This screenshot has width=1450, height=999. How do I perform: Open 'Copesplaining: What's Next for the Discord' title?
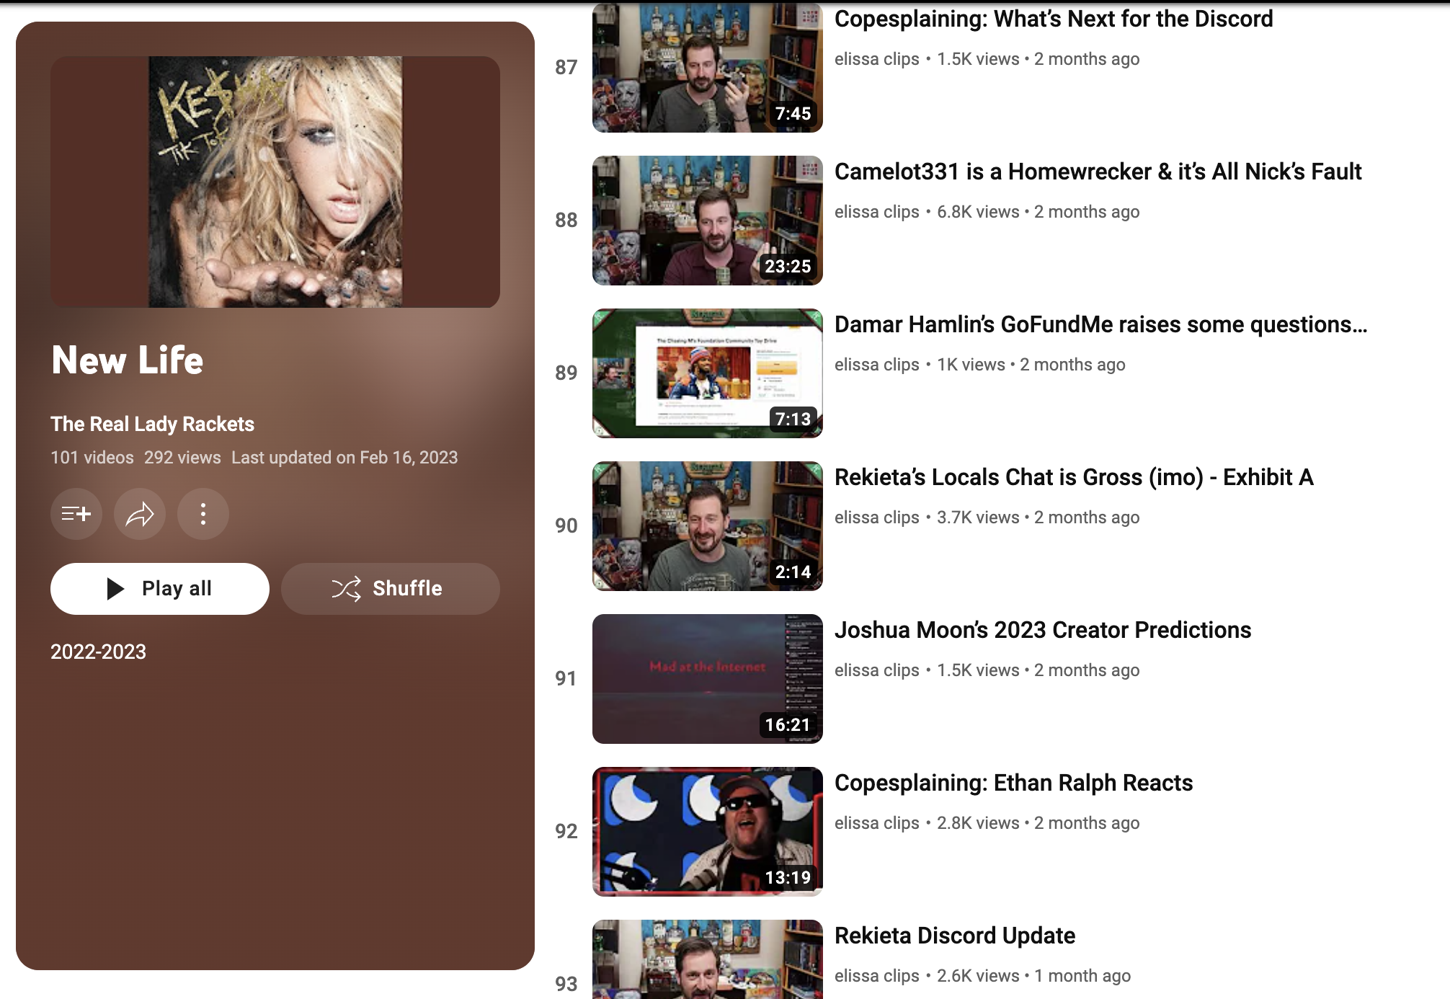[1054, 19]
